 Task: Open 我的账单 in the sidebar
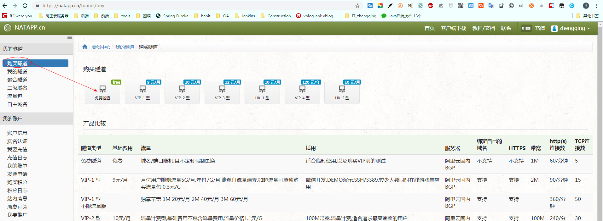(x=17, y=166)
